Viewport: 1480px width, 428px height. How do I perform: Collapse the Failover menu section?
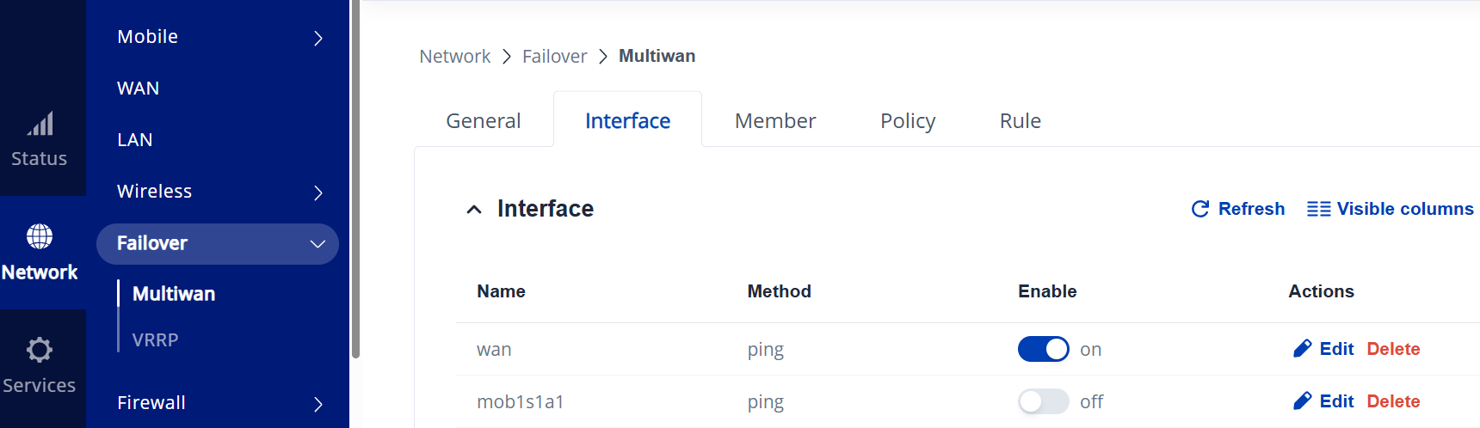[318, 244]
